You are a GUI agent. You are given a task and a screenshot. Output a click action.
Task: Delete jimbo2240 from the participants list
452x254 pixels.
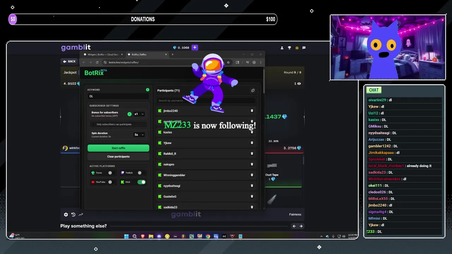pyautogui.click(x=252, y=111)
